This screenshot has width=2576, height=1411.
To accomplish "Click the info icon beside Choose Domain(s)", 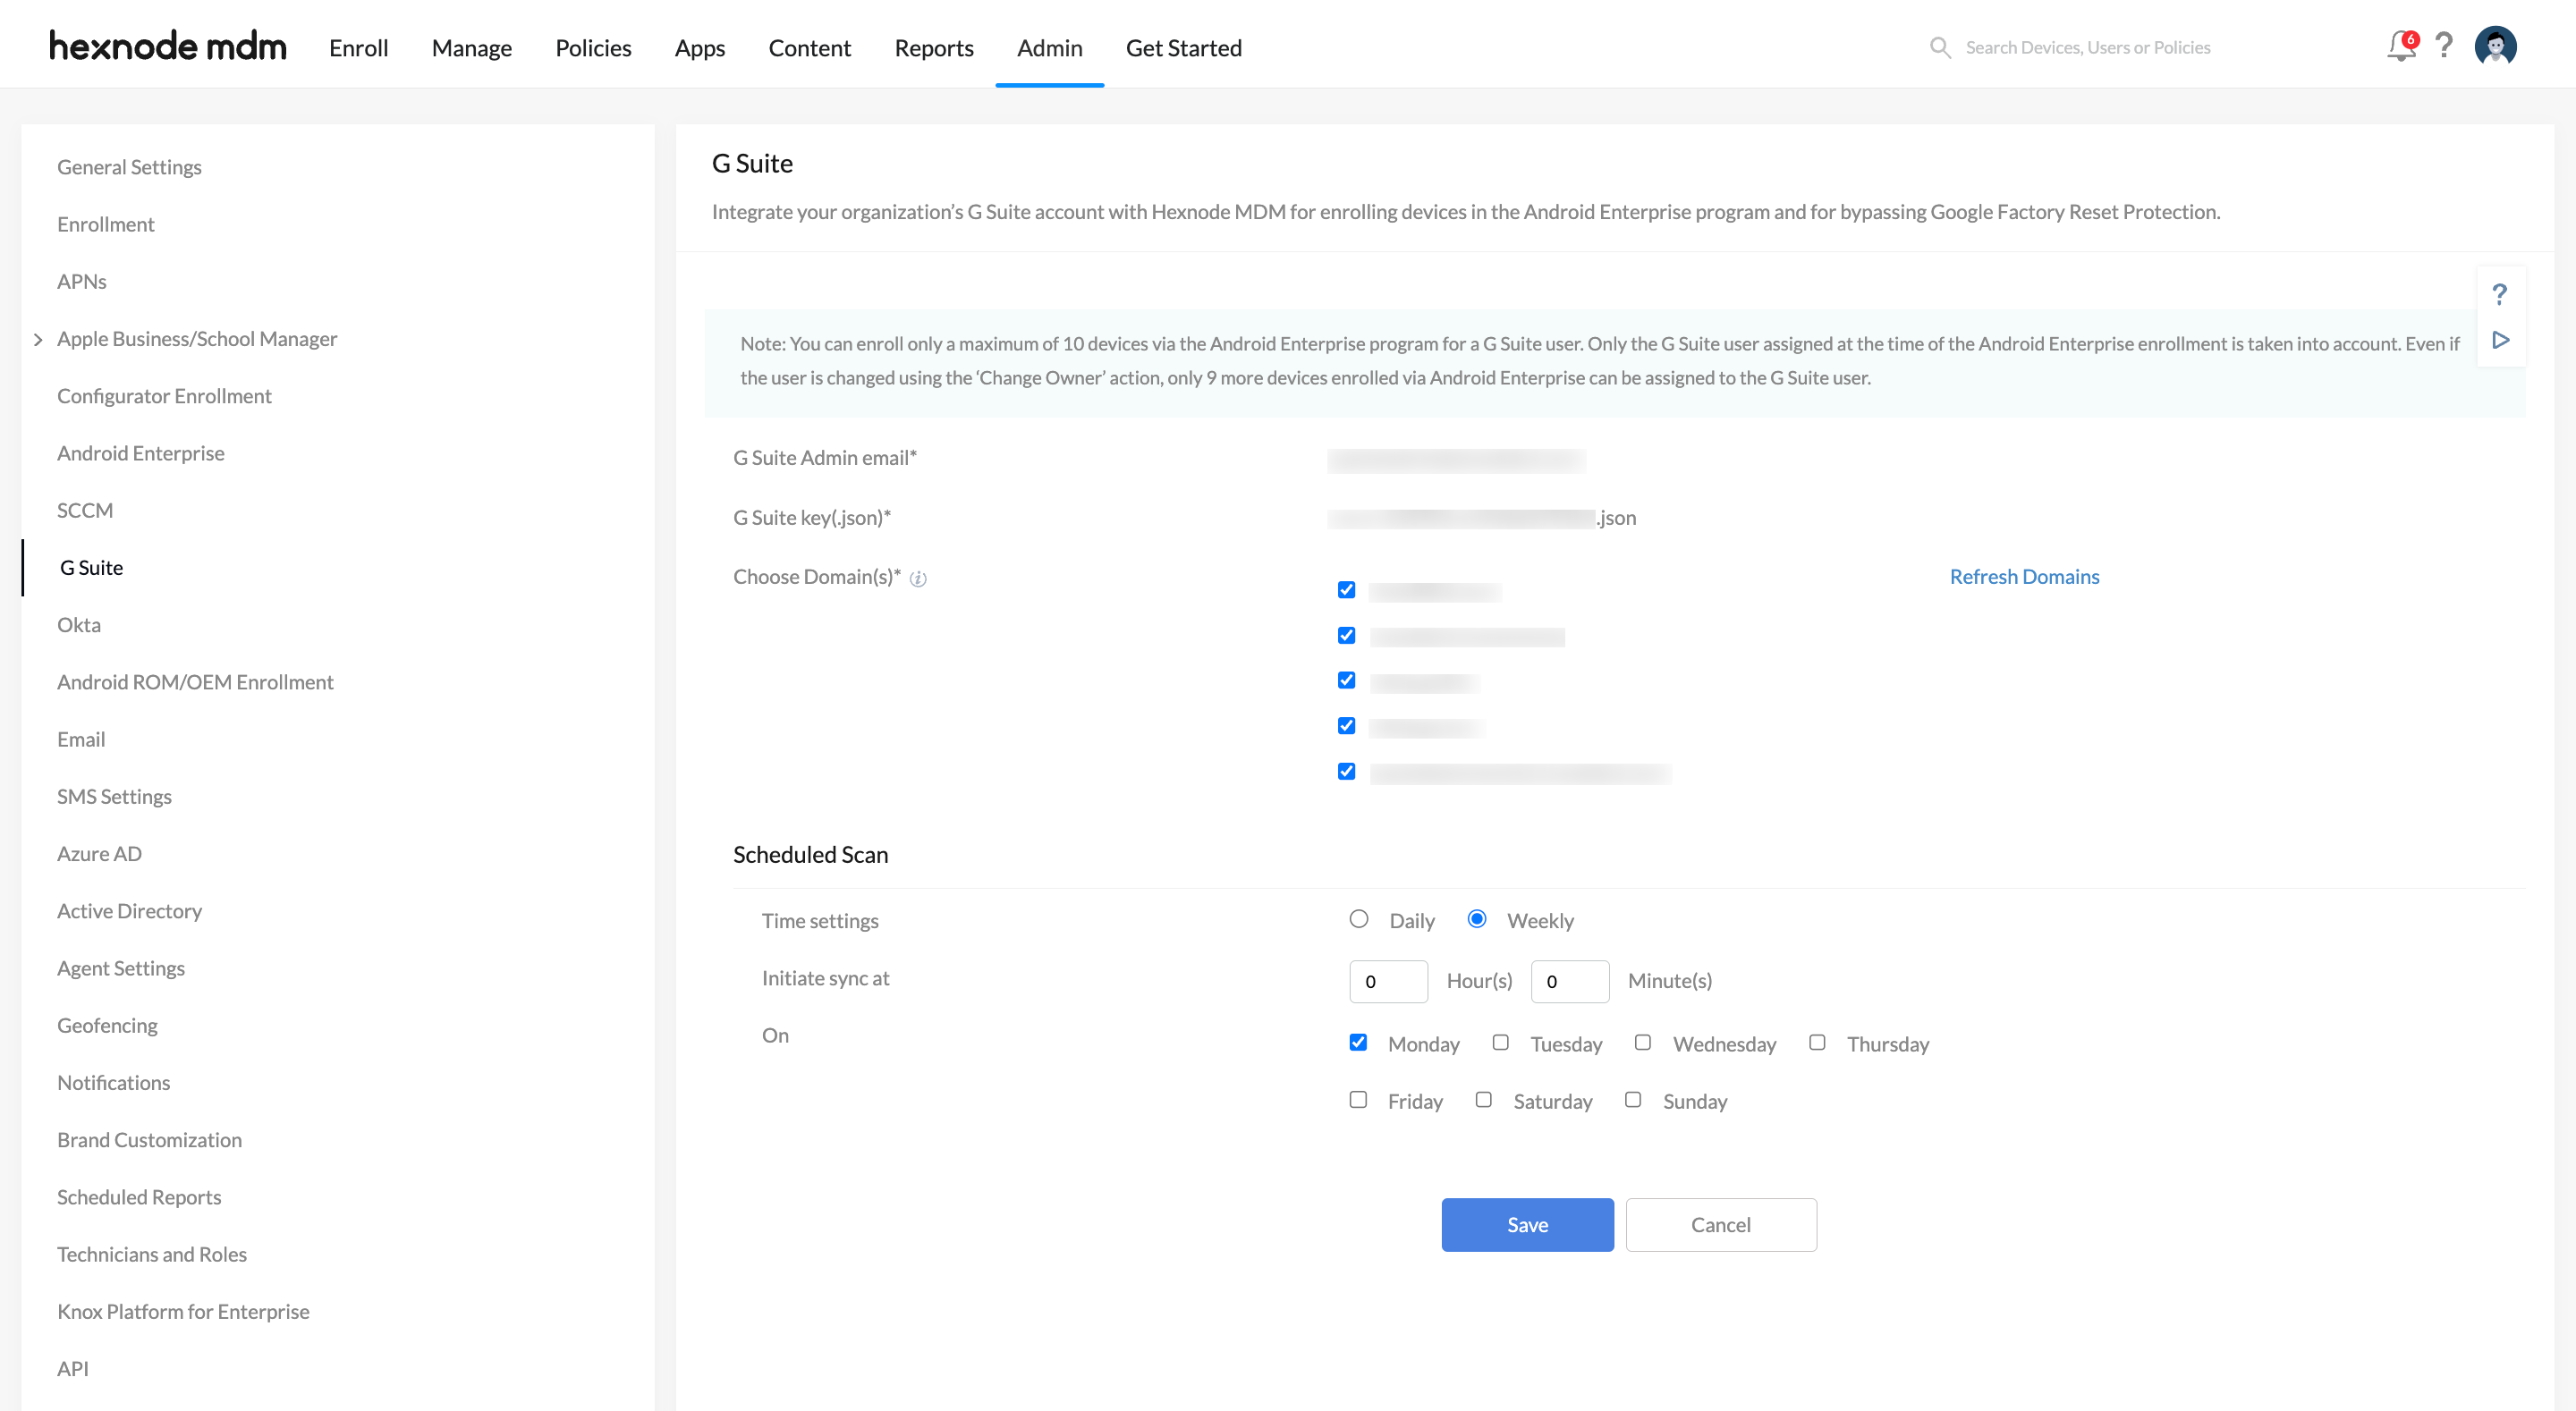I will (x=918, y=578).
